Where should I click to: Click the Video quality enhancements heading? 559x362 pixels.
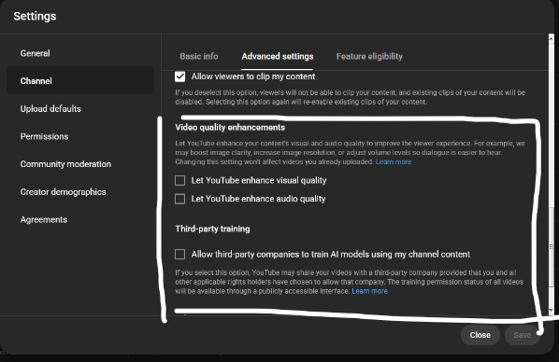click(230, 128)
